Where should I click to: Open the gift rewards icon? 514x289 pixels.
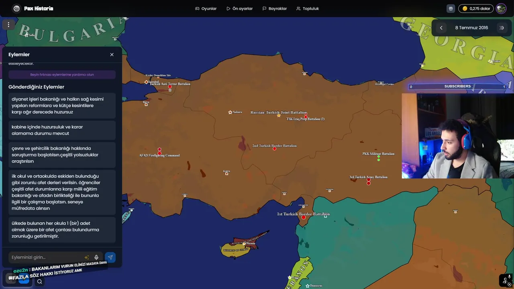pos(451,8)
